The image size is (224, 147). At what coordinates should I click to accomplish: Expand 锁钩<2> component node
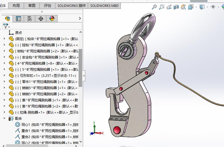[4, 51]
